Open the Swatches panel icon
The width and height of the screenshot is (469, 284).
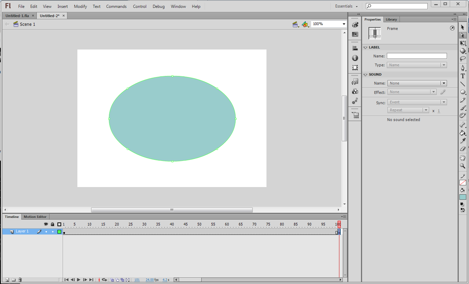(x=355, y=34)
